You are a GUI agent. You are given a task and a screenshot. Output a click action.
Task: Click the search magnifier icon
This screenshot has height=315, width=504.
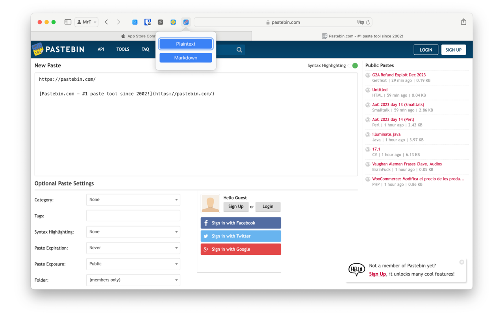point(239,50)
